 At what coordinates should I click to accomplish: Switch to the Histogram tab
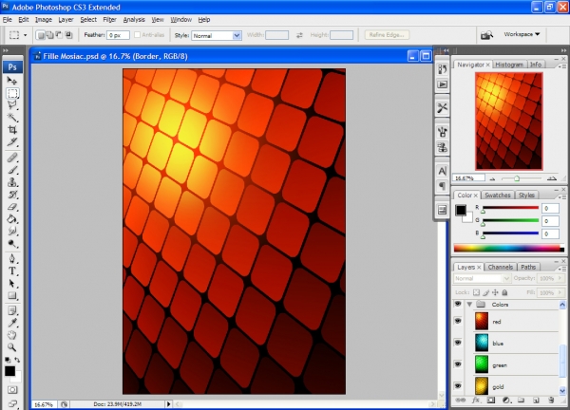[509, 65]
